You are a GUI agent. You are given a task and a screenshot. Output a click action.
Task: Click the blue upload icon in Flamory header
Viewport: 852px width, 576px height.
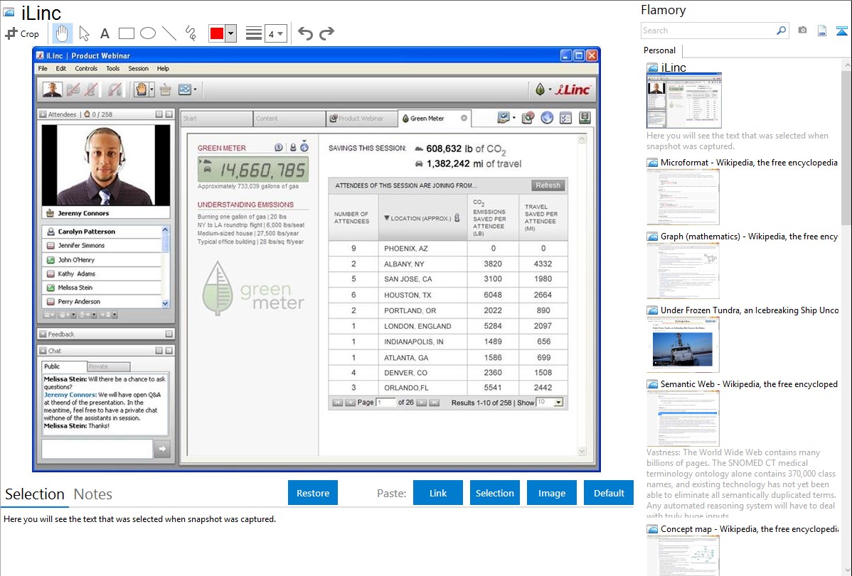pos(841,31)
